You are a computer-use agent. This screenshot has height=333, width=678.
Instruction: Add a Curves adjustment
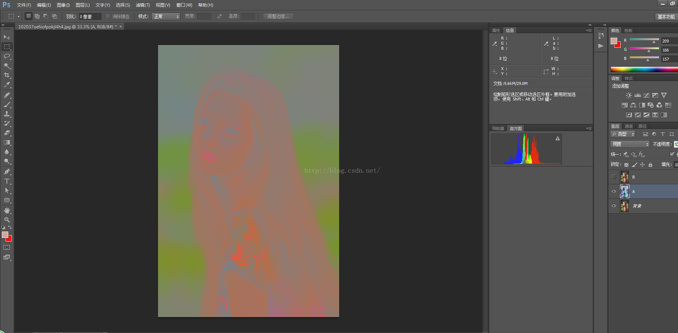[646, 95]
